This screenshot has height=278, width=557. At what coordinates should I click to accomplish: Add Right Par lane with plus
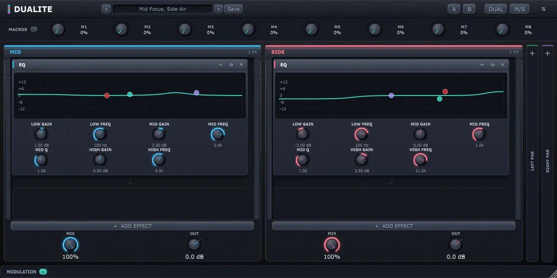pyautogui.click(x=548, y=53)
